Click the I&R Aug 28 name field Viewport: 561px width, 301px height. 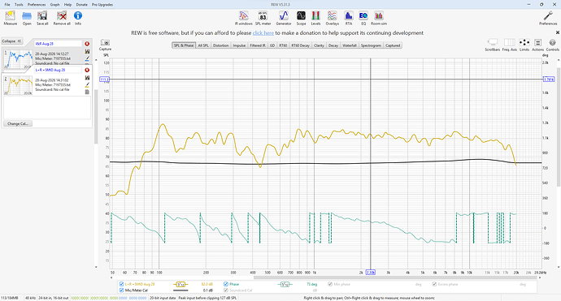(58, 44)
